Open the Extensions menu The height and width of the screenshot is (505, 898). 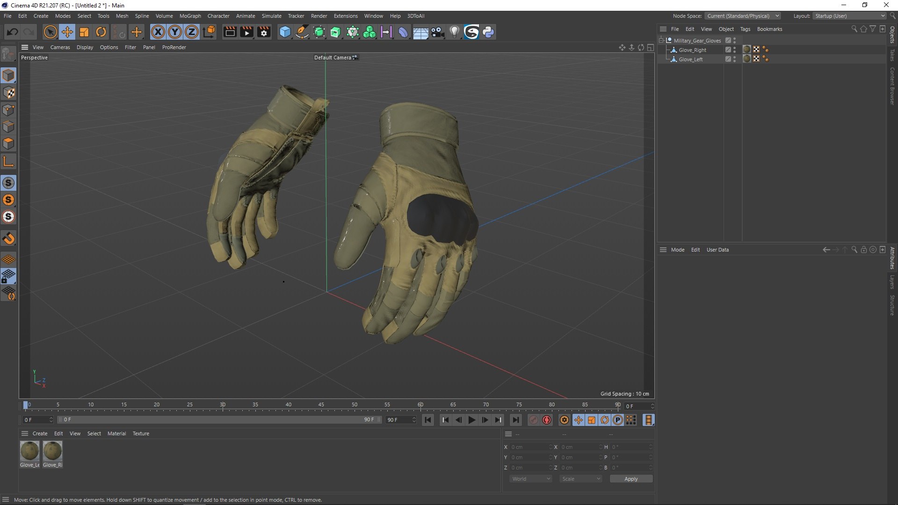point(346,16)
